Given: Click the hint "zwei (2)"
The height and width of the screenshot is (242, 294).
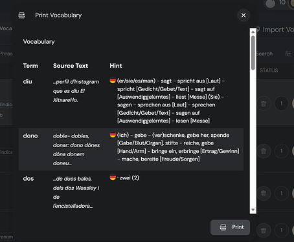Looking at the screenshot, I should 130,177.
